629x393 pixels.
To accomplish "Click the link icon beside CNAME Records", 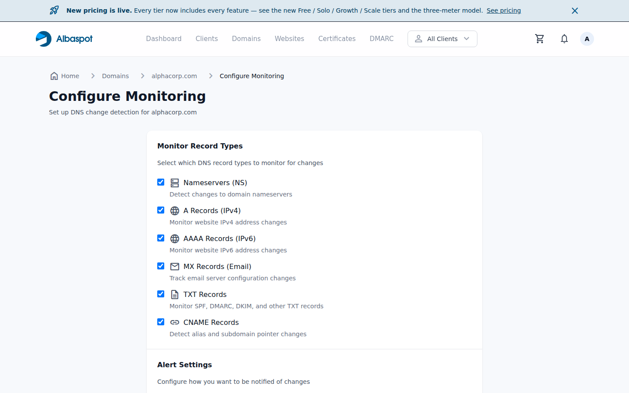I will 175,323.
